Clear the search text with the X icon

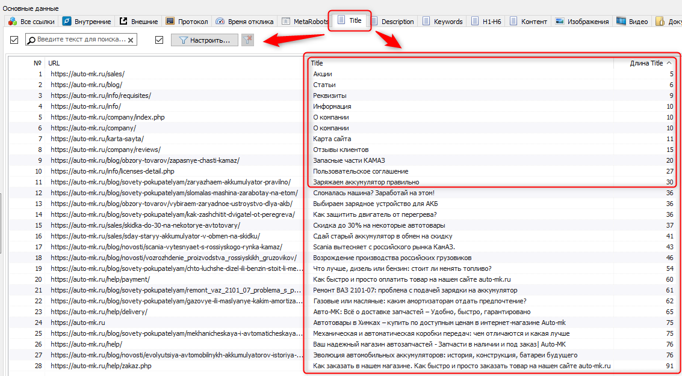(x=131, y=40)
